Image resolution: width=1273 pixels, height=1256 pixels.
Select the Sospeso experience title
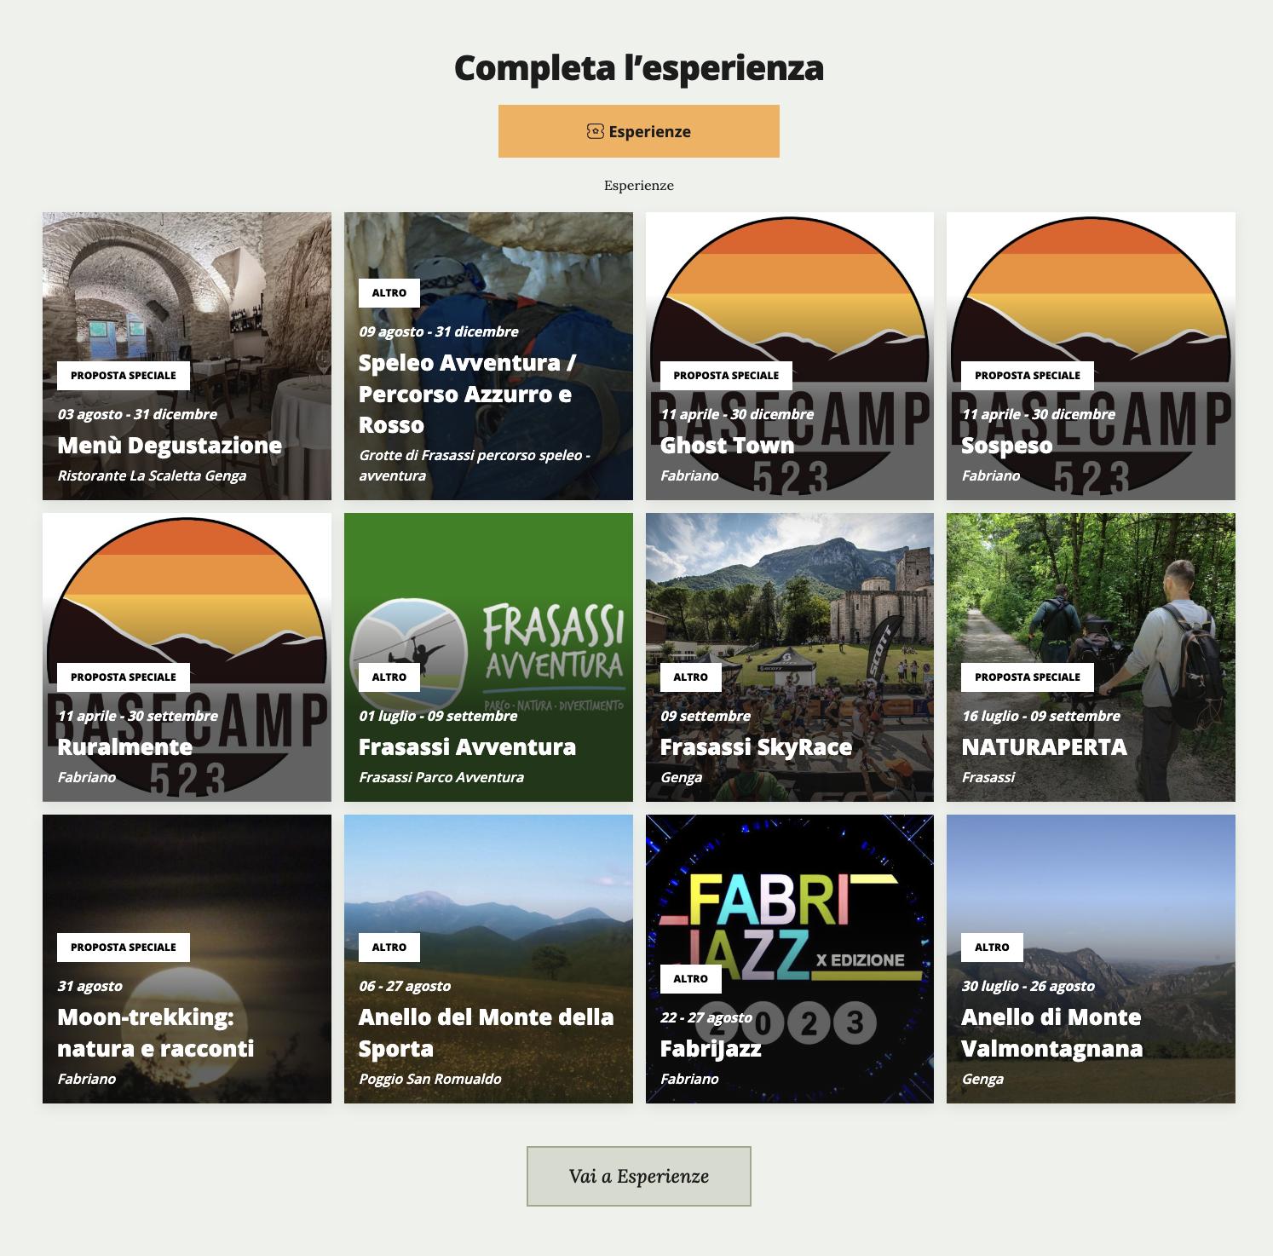click(1006, 446)
